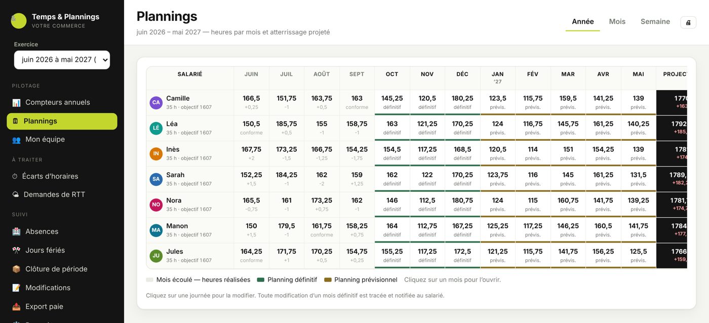Select the Année tab
This screenshot has height=323, width=709.
coord(582,22)
